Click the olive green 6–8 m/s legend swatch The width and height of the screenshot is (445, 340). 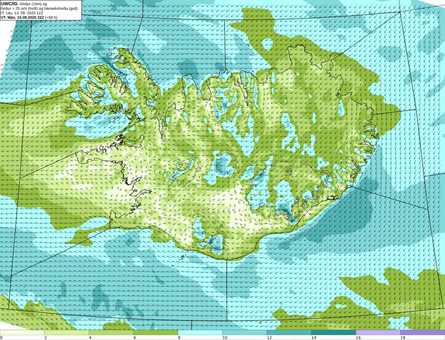[x=156, y=333]
